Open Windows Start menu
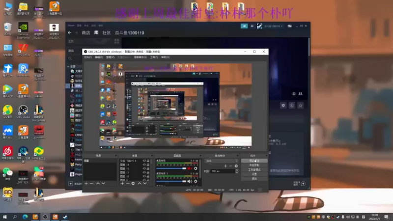This screenshot has width=393, height=221. (5, 217)
